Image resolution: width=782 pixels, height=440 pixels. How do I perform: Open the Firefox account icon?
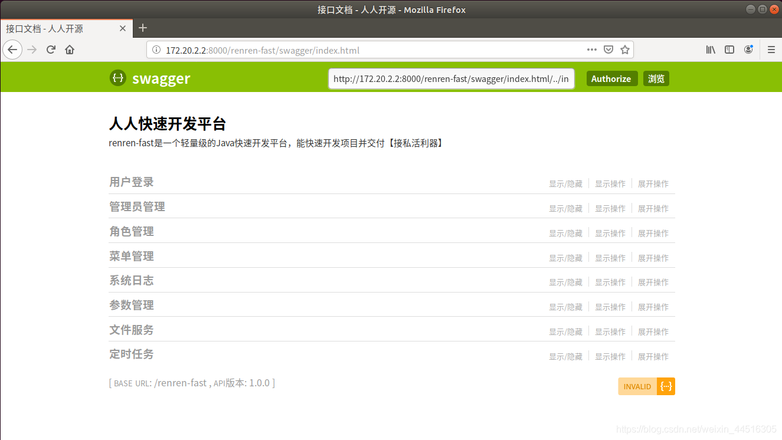(x=748, y=50)
